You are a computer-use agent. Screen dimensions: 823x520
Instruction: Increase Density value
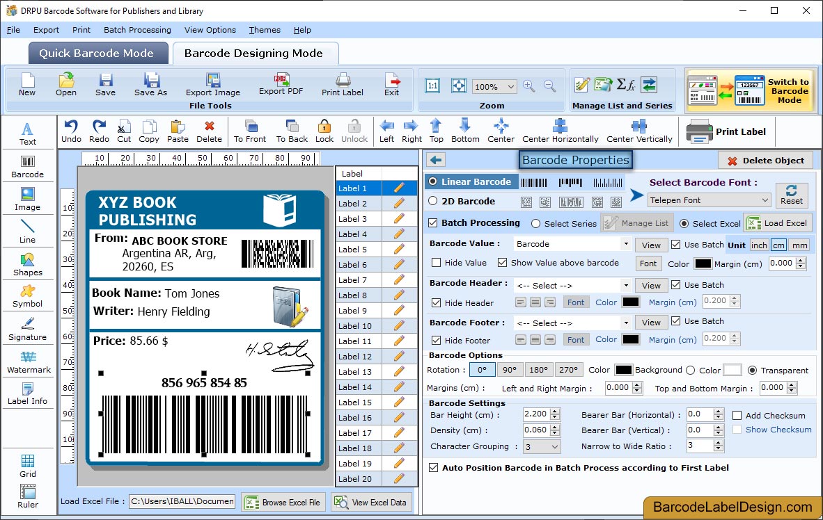556,427
